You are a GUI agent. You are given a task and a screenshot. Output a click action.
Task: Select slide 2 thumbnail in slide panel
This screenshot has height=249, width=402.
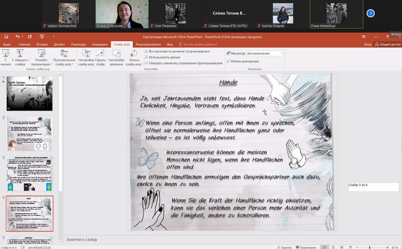click(x=30, y=134)
